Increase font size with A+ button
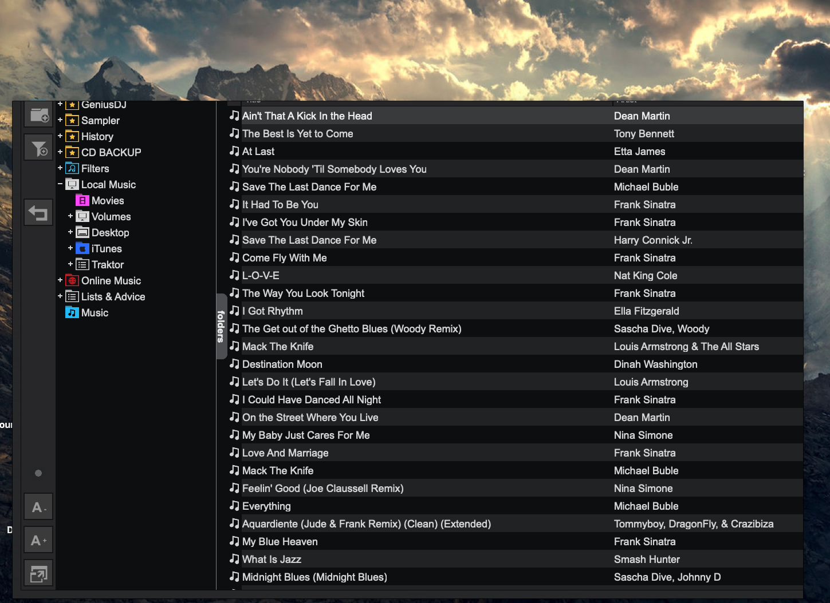Screen dimensions: 830x603 point(38,540)
